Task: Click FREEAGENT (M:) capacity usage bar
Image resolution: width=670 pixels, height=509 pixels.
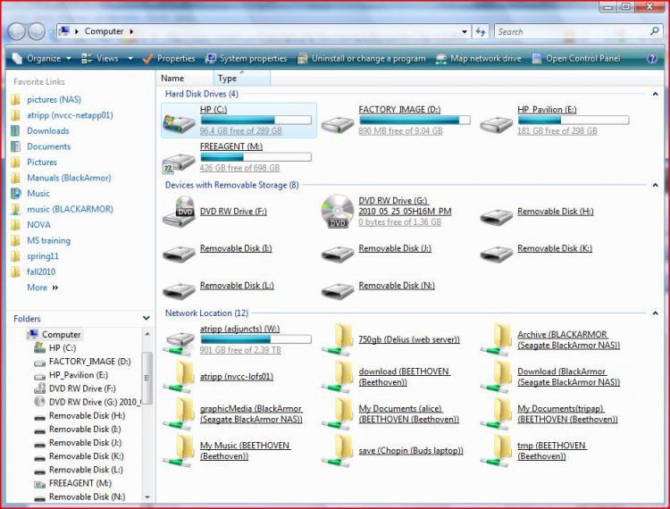Action: tap(256, 157)
